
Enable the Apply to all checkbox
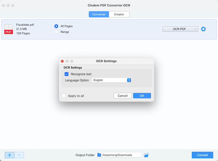click(x=64, y=96)
